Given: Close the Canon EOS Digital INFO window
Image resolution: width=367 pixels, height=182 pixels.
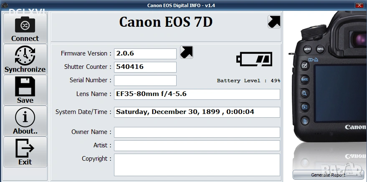Looking at the screenshot, I should coord(359,5).
